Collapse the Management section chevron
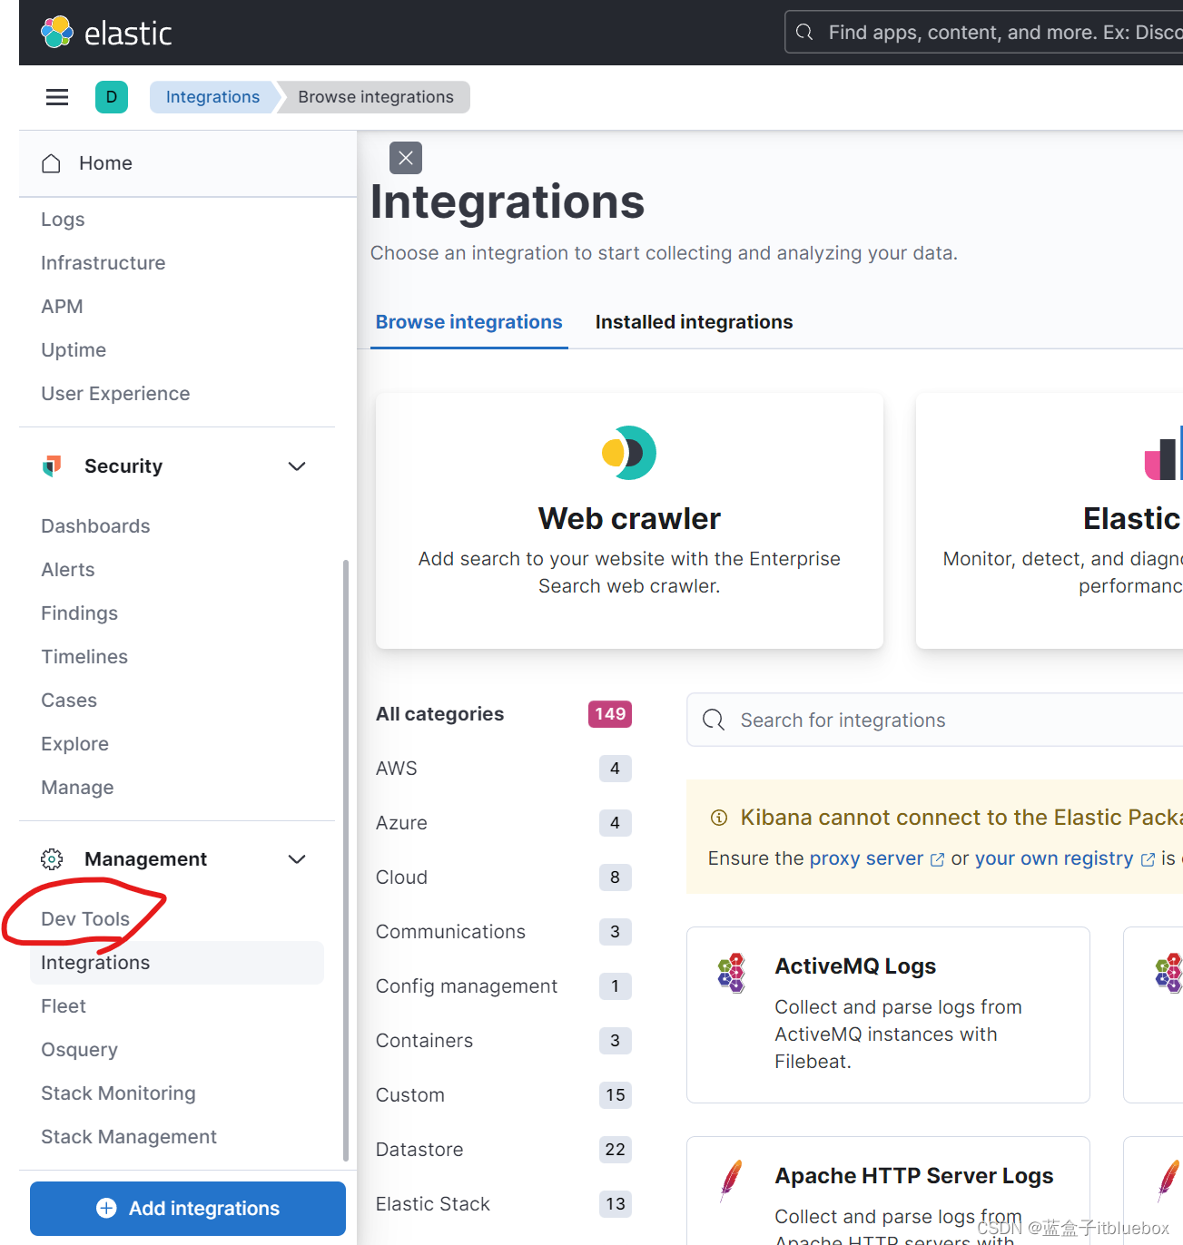Screen dimensions: 1183x1245 (297, 859)
